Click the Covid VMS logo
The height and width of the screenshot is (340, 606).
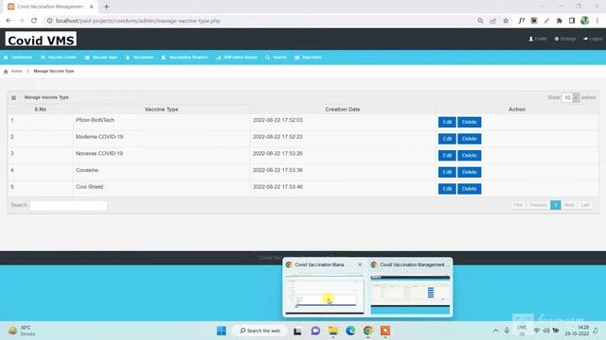tap(41, 40)
